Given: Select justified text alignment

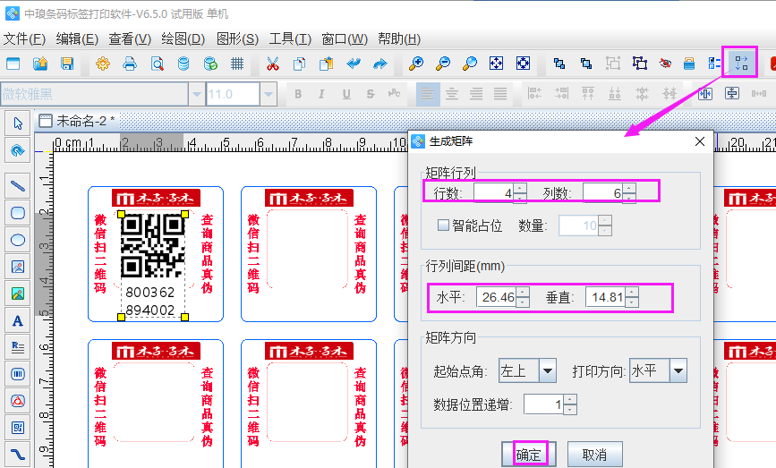Looking at the screenshot, I should pos(500,93).
